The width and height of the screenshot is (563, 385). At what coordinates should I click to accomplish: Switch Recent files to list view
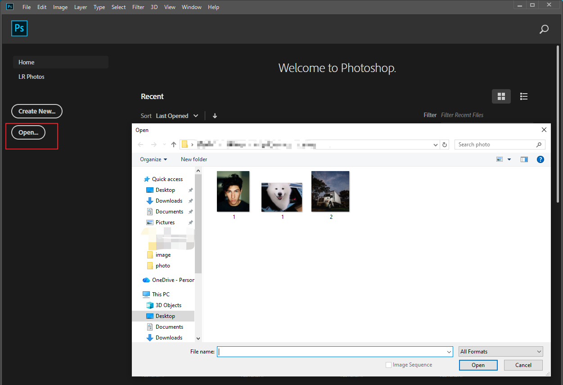click(523, 96)
